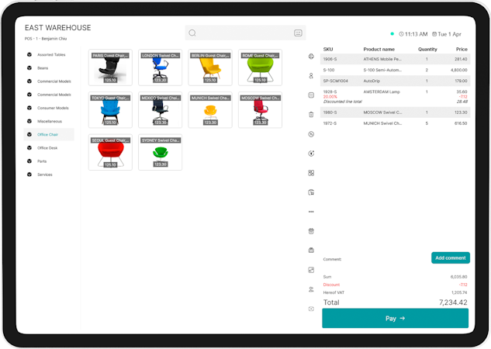Click the gift box icon in the action column
Image resolution: width=491 pixels, height=349 pixels.
coord(311,251)
